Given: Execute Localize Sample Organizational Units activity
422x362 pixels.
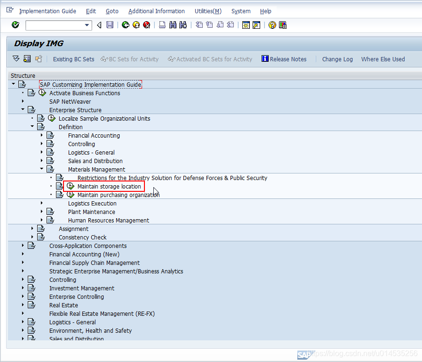Looking at the screenshot, I should pos(52,118).
